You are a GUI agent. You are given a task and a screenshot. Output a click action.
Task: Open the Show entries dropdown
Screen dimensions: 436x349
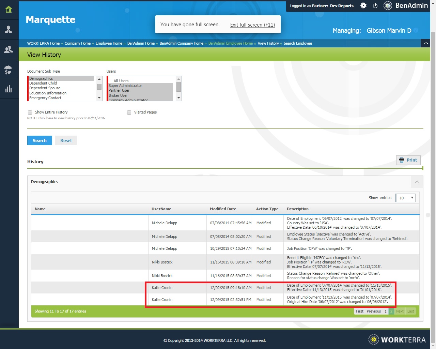(405, 198)
